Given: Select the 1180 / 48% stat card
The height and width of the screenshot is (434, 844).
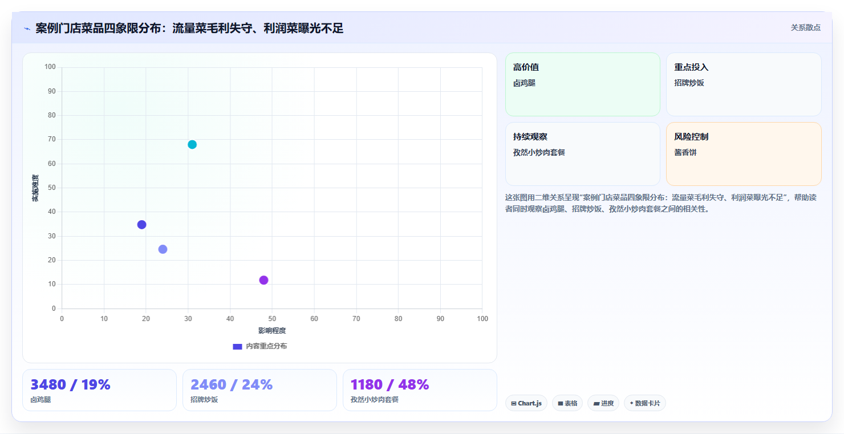Looking at the screenshot, I should [420, 390].
